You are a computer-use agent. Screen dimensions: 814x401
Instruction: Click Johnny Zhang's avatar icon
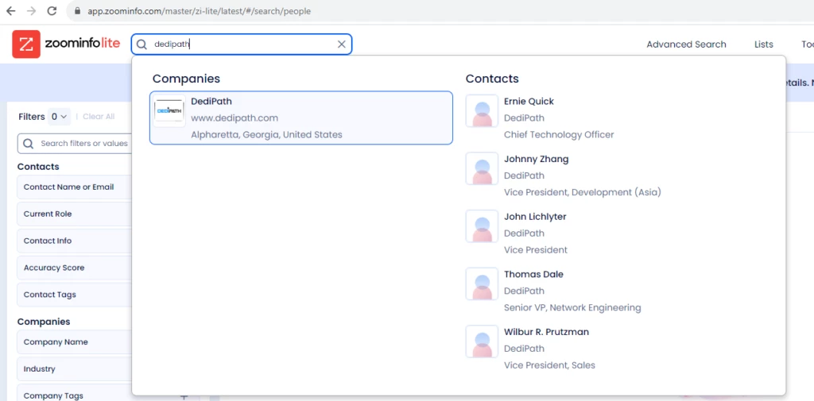[482, 169]
